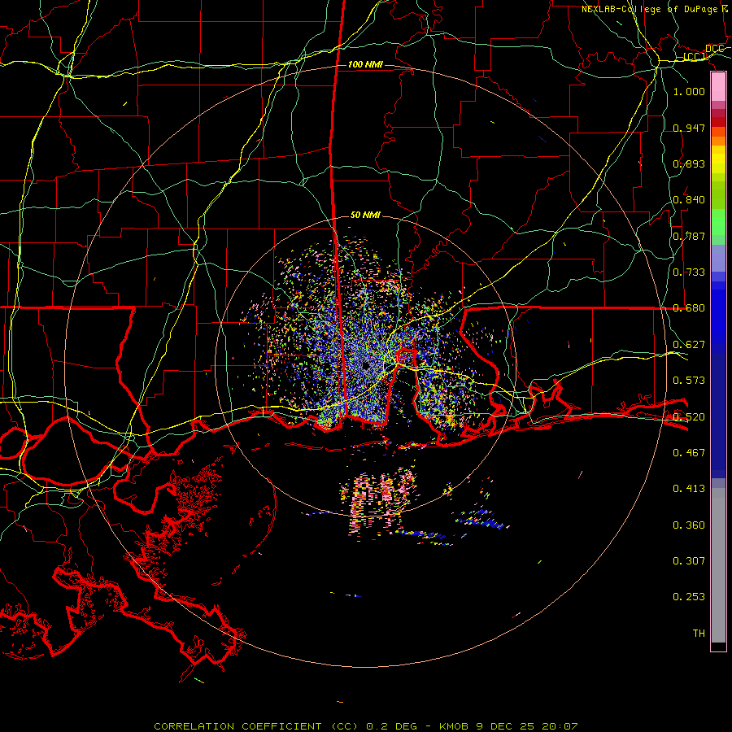The image size is (732, 732).
Task: Click the 0.893 value on the scale
Action: tap(689, 163)
